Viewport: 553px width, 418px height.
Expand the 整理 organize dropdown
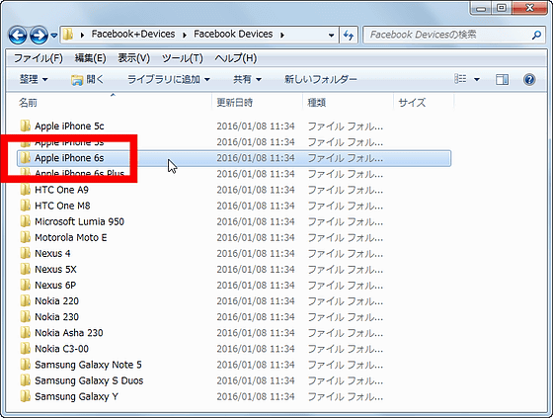tap(34, 79)
